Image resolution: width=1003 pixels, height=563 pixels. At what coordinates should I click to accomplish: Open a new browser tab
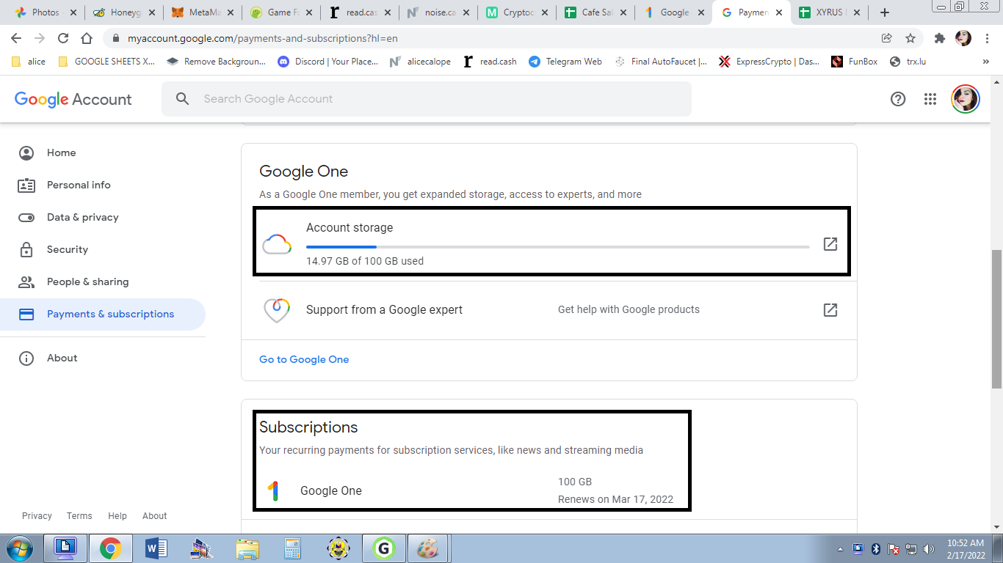pos(885,12)
